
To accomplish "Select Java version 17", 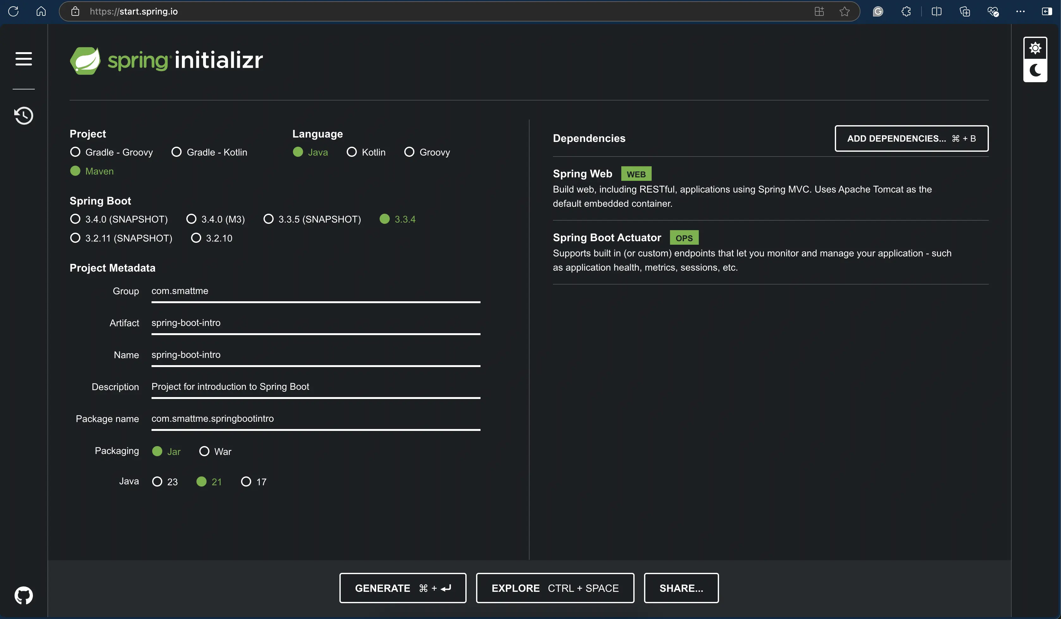I will tap(253, 481).
